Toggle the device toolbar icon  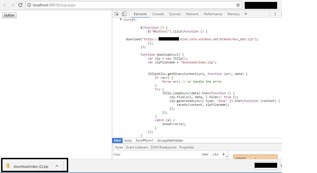124,14
